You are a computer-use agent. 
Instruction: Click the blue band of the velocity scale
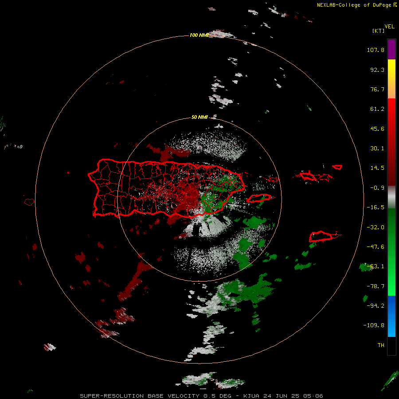coord(391,316)
